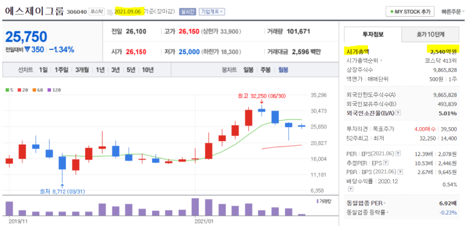
Task: Click the 5.01% foreign ownership value
Action: (448, 113)
